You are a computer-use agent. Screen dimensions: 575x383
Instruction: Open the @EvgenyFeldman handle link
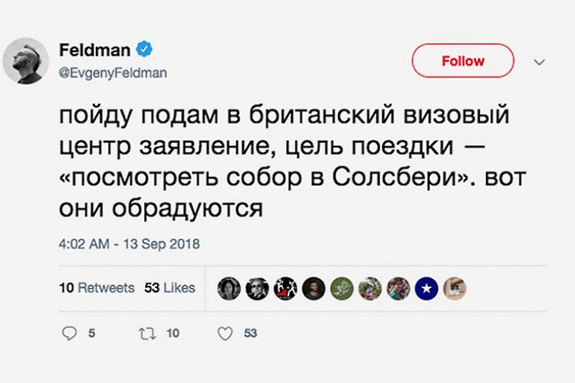click(112, 73)
